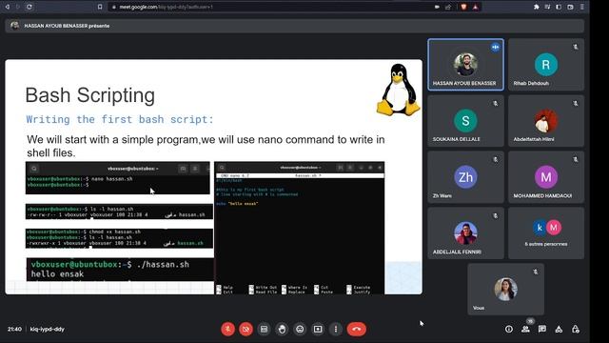Open the Activities panel
609x343 pixels.
(x=559, y=329)
